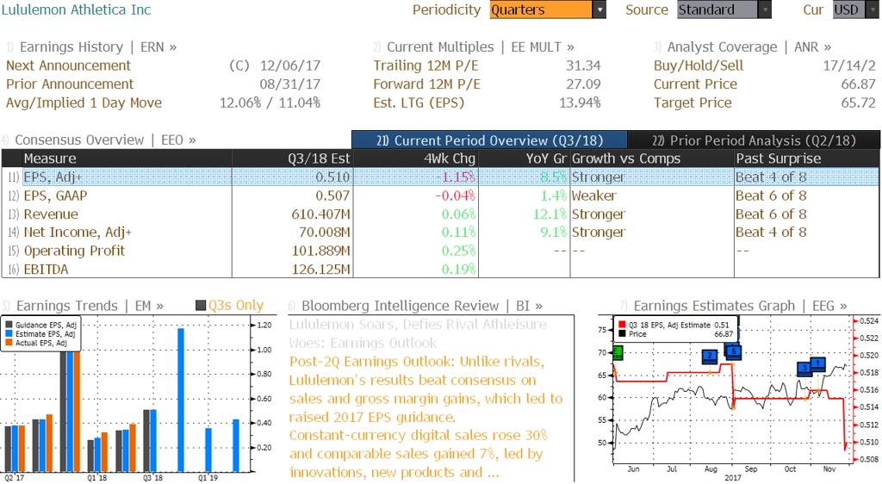This screenshot has width=882, height=484.
Task: Click blue news marker 1 on graph
Action: (x=817, y=363)
